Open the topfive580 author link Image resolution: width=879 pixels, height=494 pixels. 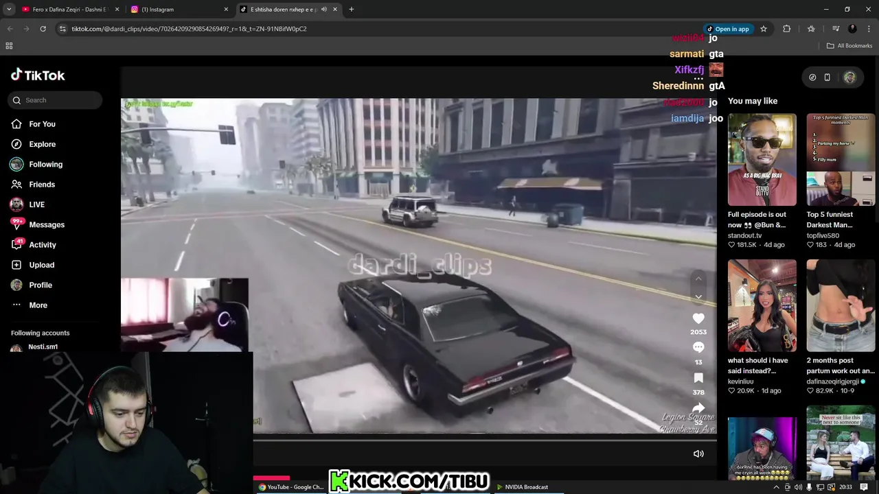[823, 235]
